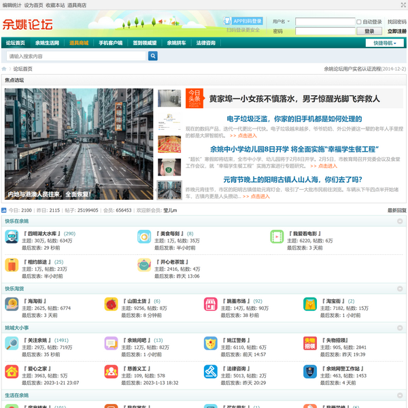
Task: Click the 相约旅途 suitcase icon
Action: [12, 265]
